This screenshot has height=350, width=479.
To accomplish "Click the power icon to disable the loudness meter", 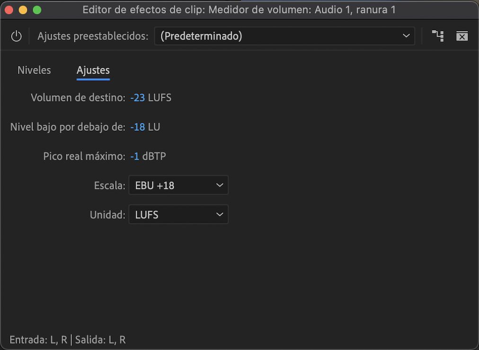I will pos(16,36).
